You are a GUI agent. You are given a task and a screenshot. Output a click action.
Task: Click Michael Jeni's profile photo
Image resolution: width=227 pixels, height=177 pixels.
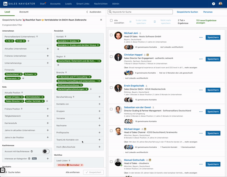pyautogui.click(x=118, y=35)
